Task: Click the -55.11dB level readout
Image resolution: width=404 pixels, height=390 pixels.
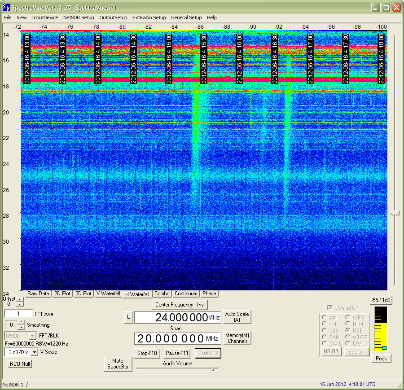Action: tap(381, 300)
